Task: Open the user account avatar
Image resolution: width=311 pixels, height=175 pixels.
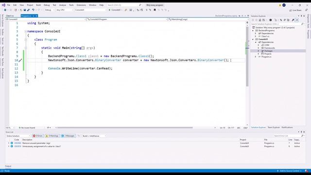Action: click(284, 5)
